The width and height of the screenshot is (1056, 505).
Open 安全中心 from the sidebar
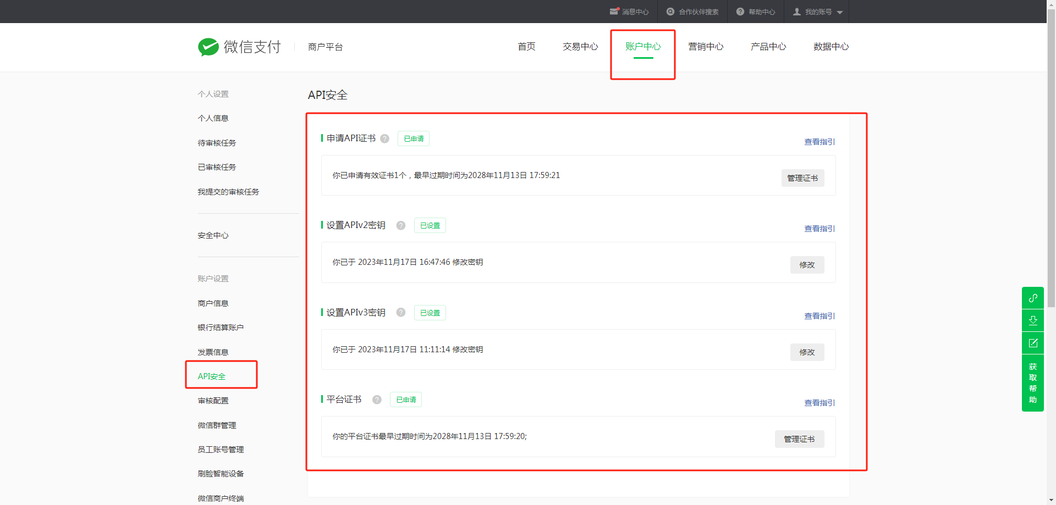pyautogui.click(x=213, y=235)
